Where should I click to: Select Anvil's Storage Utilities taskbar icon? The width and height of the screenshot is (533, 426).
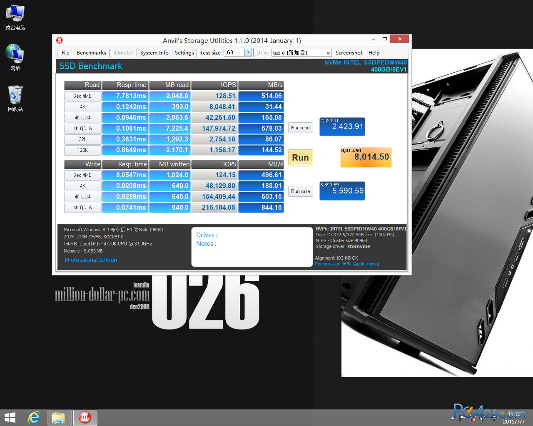pos(85,417)
